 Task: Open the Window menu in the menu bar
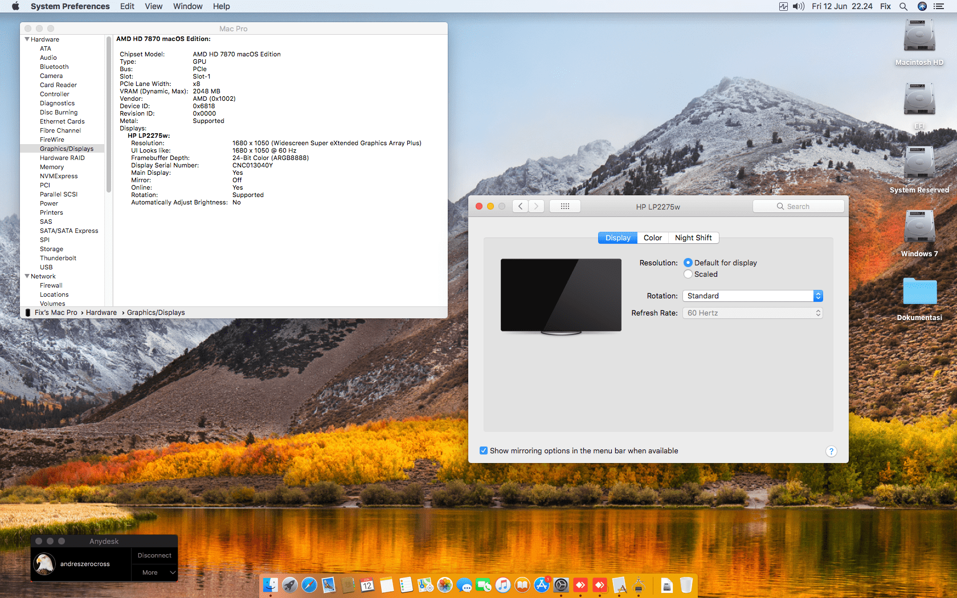187,6
